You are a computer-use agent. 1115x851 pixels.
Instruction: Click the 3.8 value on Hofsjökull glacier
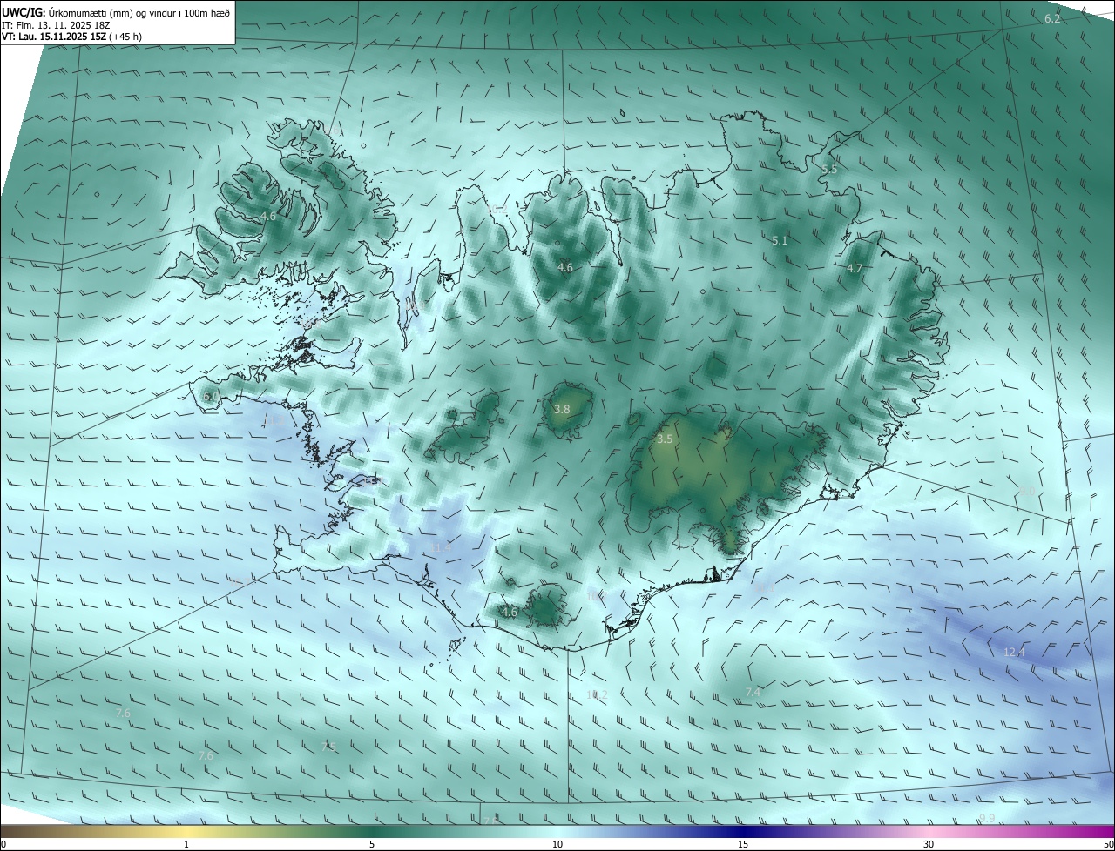562,409
